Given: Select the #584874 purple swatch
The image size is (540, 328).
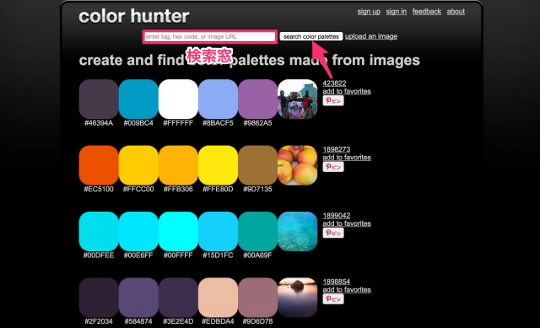Looking at the screenshot, I should (x=138, y=298).
